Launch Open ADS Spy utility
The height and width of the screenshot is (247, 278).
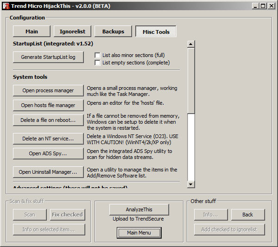[48, 153]
